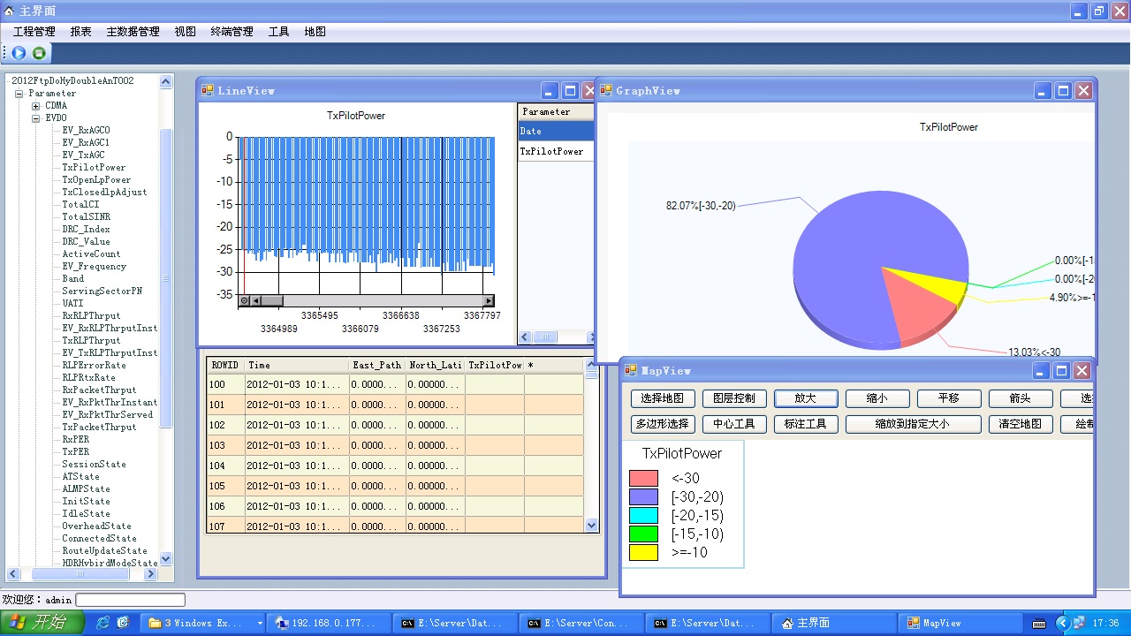Screen dimensions: 1131x636
Task: Click the data table scroll-down arrow
Action: pos(592,526)
